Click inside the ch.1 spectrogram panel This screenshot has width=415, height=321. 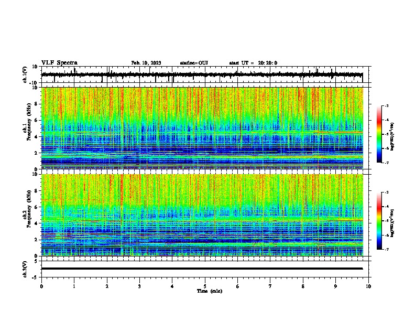tap(202, 128)
